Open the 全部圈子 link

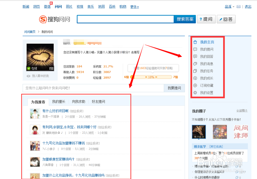tap(242, 111)
